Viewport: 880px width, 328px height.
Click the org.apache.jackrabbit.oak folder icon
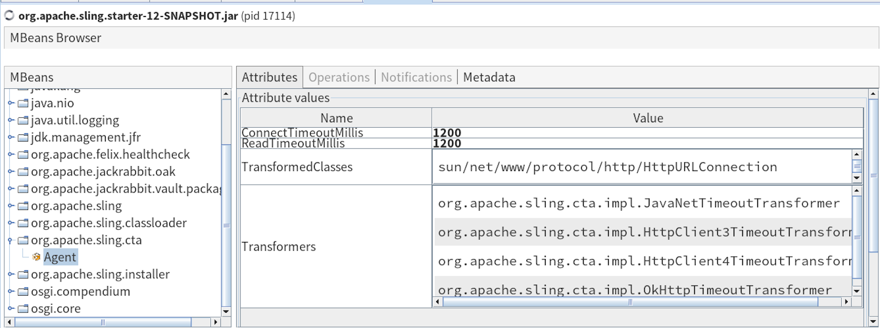(x=23, y=172)
